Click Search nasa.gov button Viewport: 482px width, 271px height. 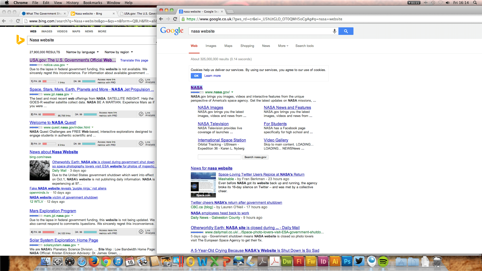point(255,157)
